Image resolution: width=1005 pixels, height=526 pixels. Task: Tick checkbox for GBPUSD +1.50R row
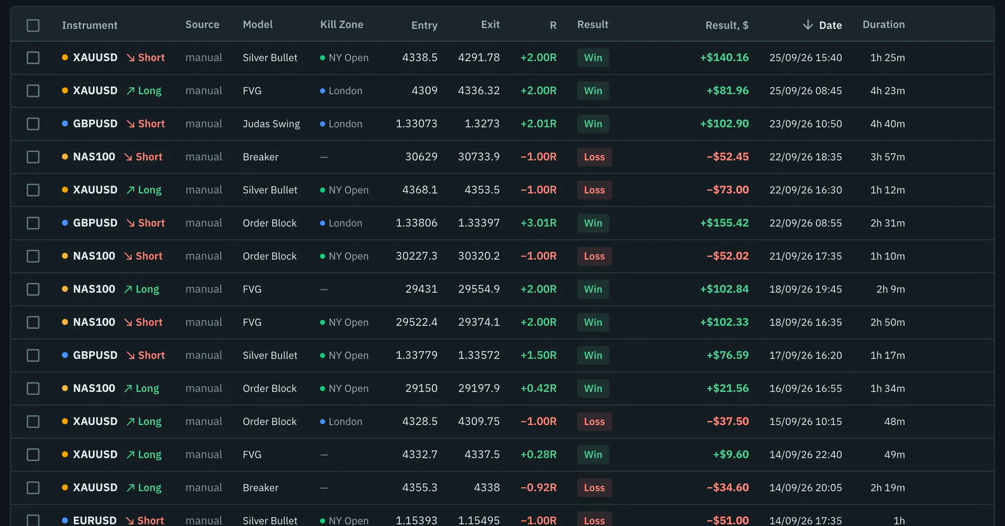tap(33, 355)
